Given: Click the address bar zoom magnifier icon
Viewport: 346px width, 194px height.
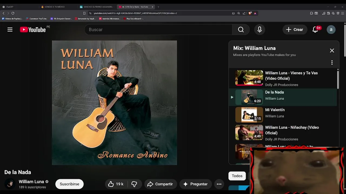Looking at the screenshot, I should [x=238, y=13].
